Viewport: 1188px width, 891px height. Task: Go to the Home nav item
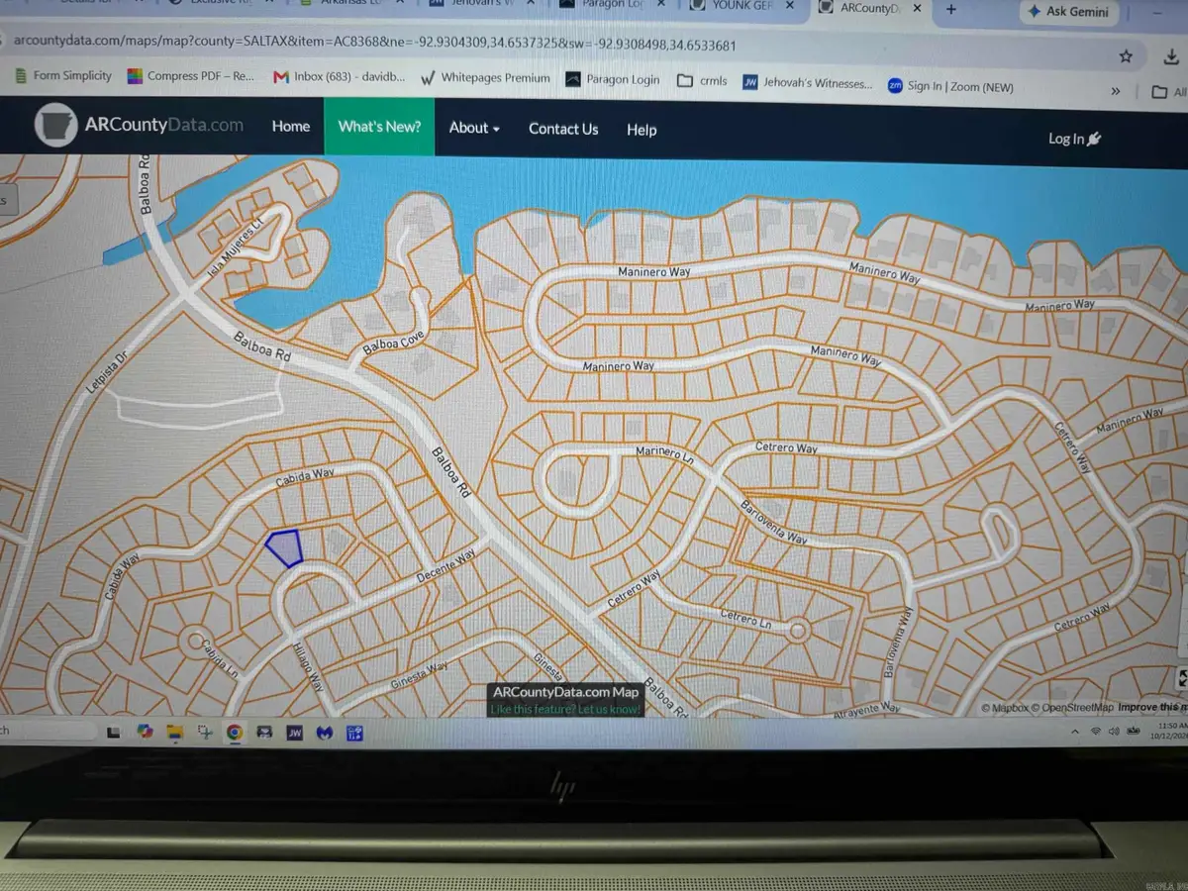coord(291,126)
